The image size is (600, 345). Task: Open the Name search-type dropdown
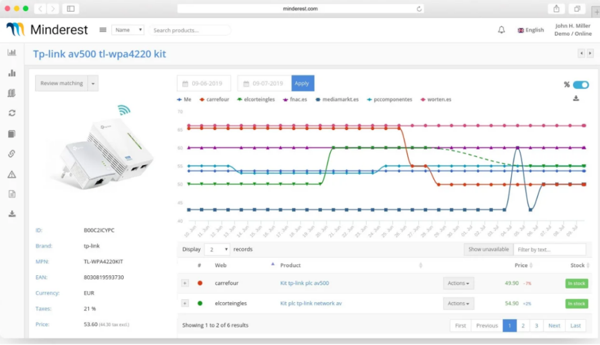coord(128,30)
